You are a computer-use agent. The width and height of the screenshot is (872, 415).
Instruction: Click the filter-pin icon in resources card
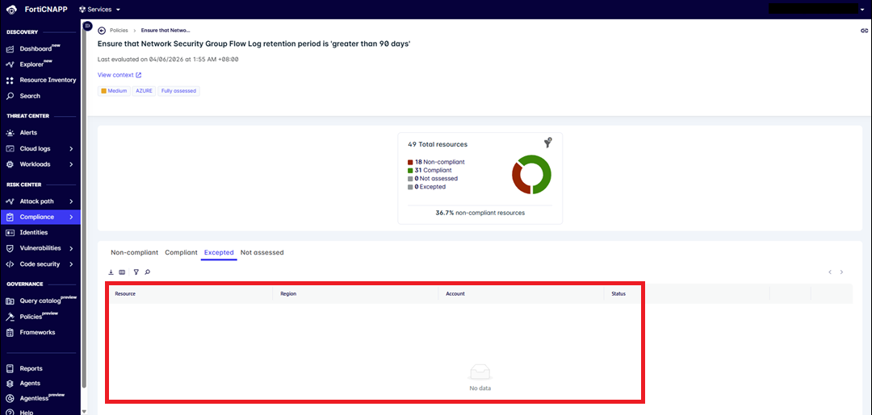point(547,143)
